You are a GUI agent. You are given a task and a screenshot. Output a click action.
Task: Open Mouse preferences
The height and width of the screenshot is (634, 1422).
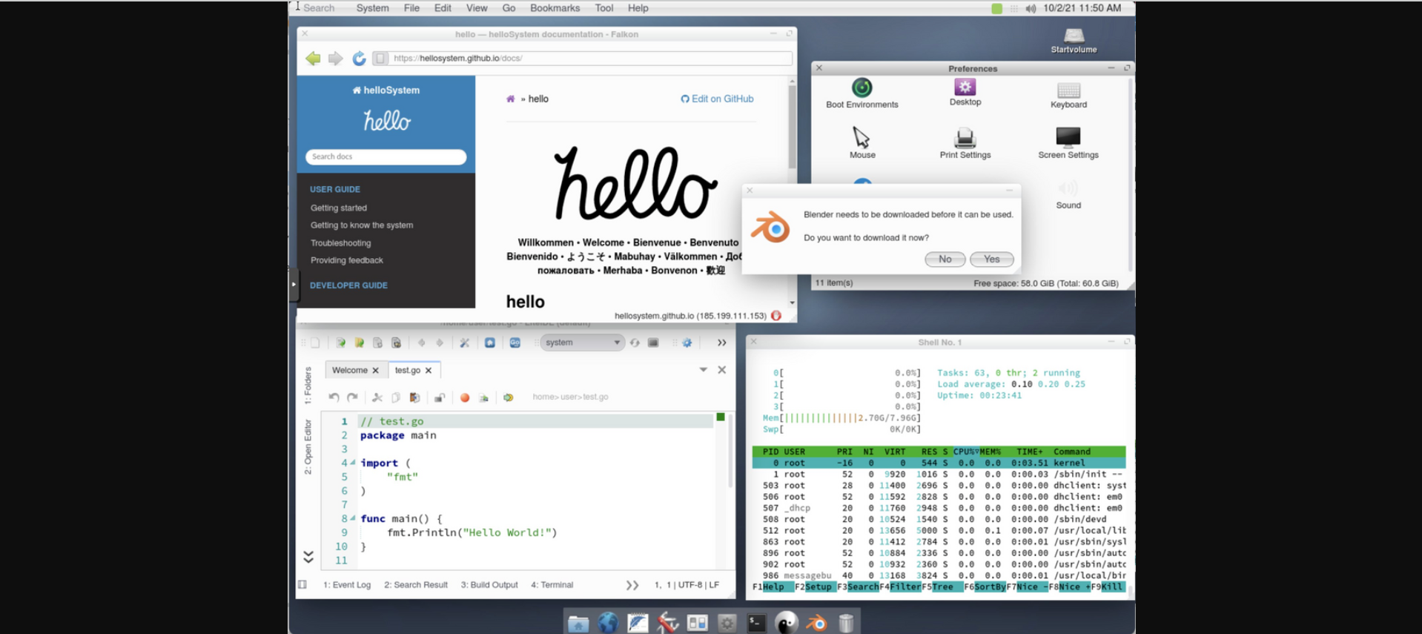(862, 143)
